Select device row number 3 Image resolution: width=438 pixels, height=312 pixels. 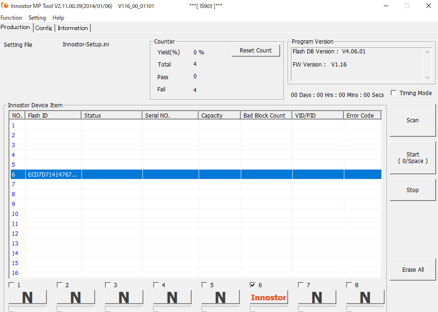click(195, 145)
